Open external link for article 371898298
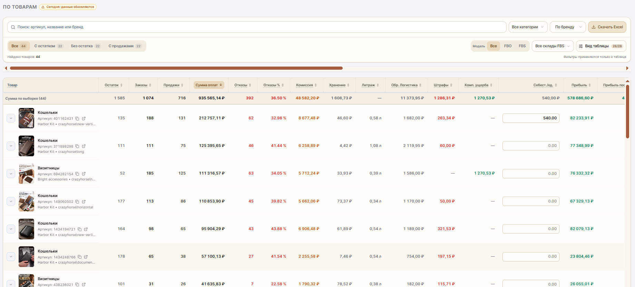Image resolution: width=635 pixels, height=287 pixels. (x=84, y=146)
